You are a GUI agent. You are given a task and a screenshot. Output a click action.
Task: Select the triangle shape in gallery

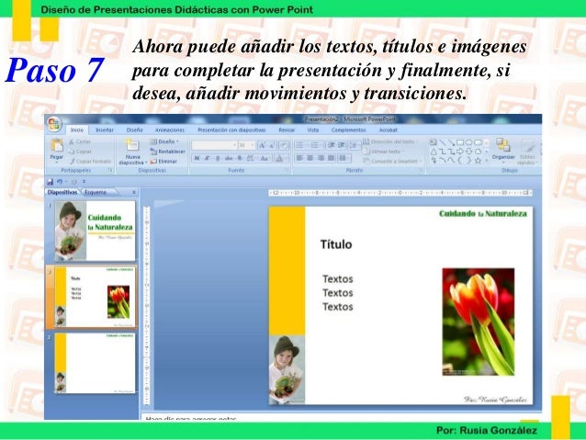[x=434, y=152]
